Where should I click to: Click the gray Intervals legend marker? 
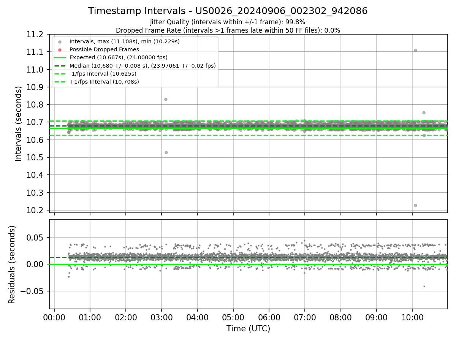60,42
